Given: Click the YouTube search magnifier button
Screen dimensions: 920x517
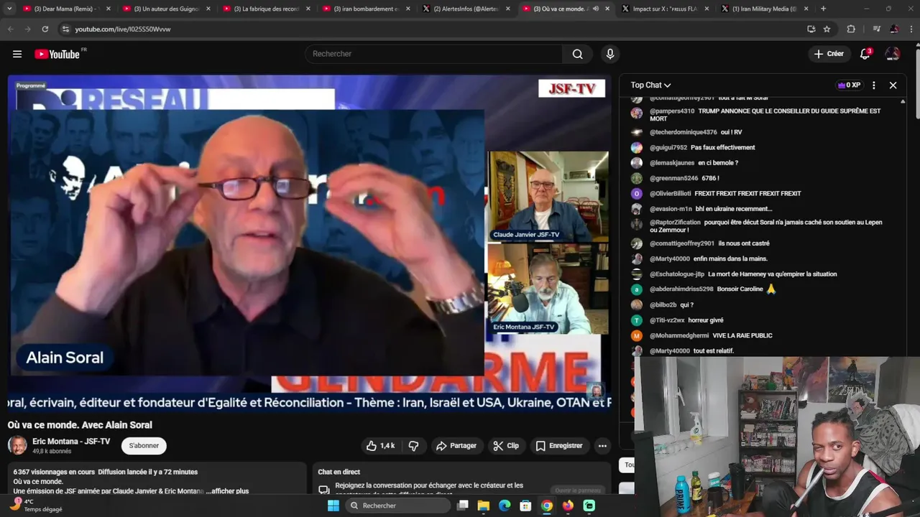Looking at the screenshot, I should [x=577, y=54].
